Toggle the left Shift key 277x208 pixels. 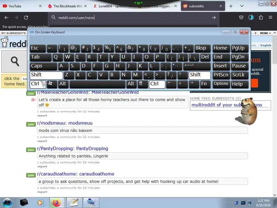[x=47, y=75]
